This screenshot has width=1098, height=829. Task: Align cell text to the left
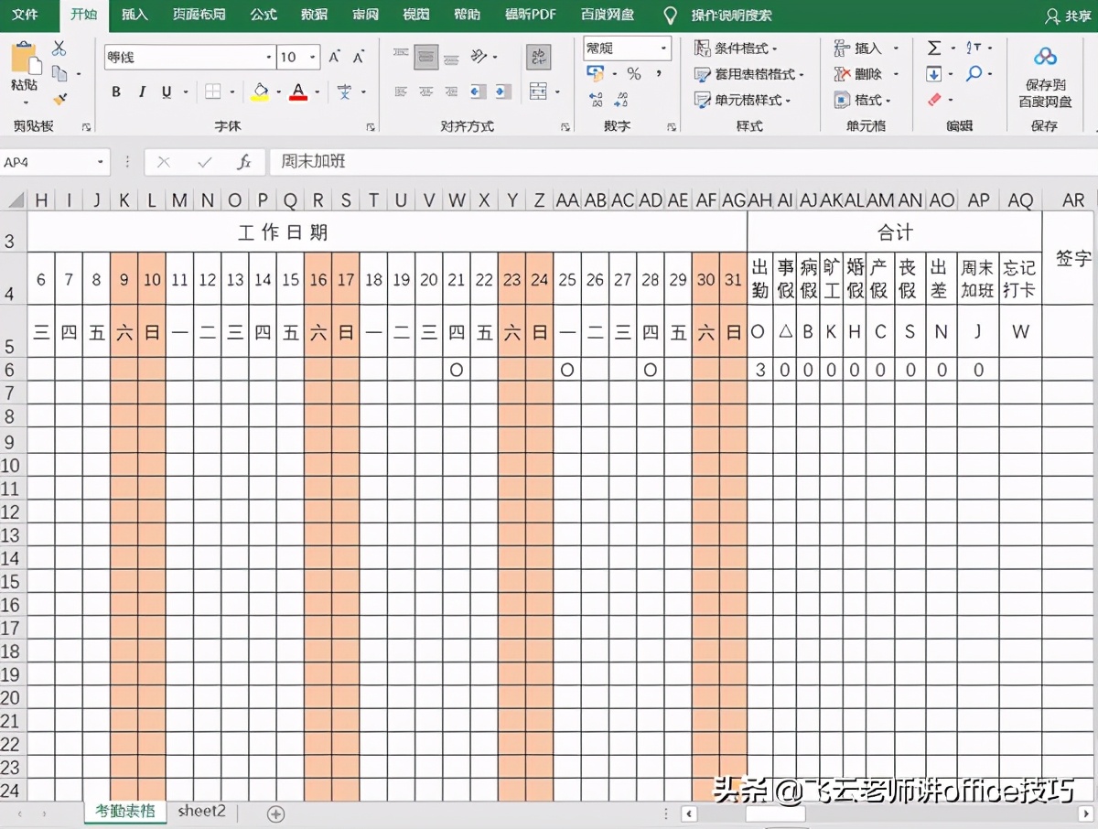point(401,92)
